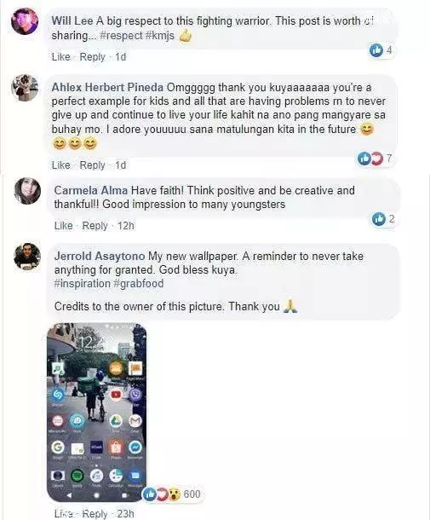Like Will Lee's comment
The image size is (430, 520).
click(x=61, y=57)
